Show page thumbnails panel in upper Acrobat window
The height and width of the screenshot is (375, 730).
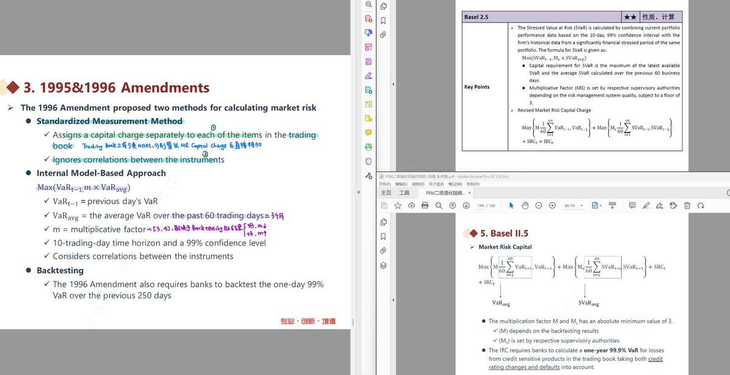point(383,6)
